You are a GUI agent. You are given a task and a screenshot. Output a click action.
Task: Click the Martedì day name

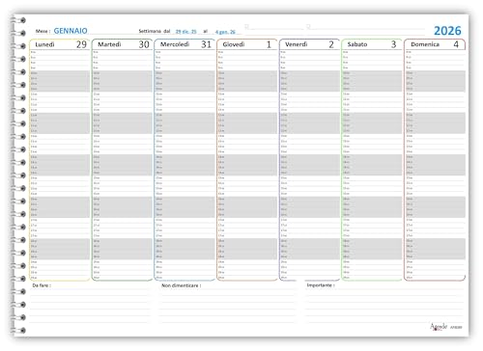109,44
